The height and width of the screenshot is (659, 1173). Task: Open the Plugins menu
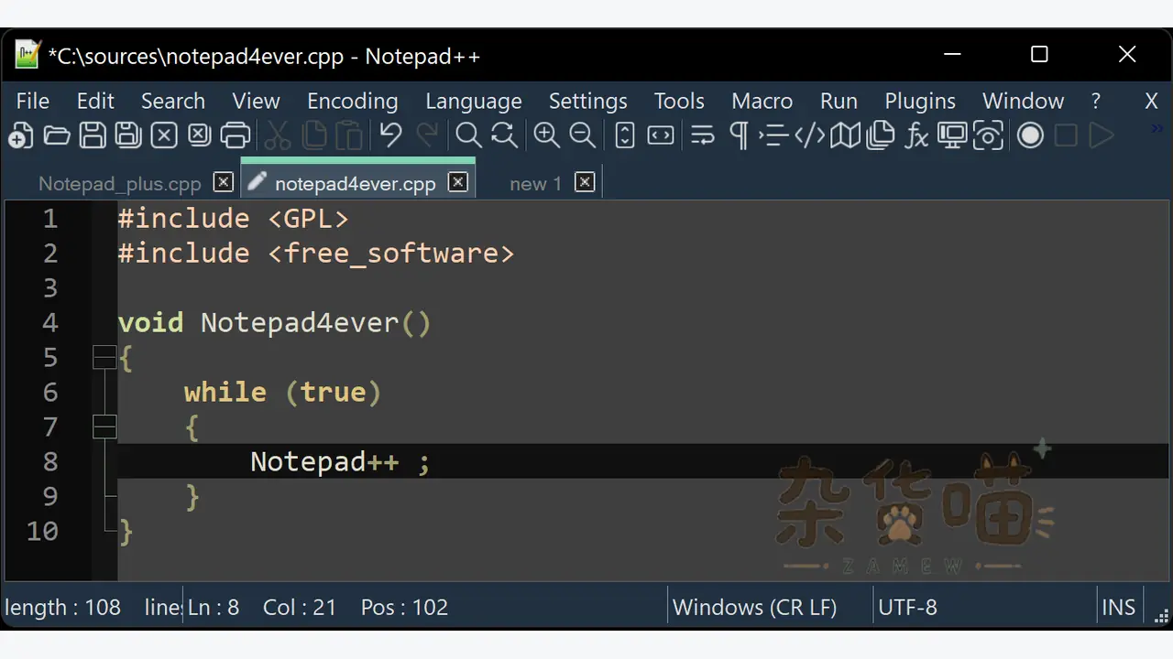point(920,101)
